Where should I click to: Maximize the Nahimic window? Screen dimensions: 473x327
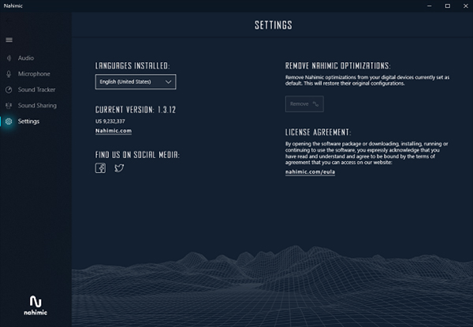[x=447, y=6]
